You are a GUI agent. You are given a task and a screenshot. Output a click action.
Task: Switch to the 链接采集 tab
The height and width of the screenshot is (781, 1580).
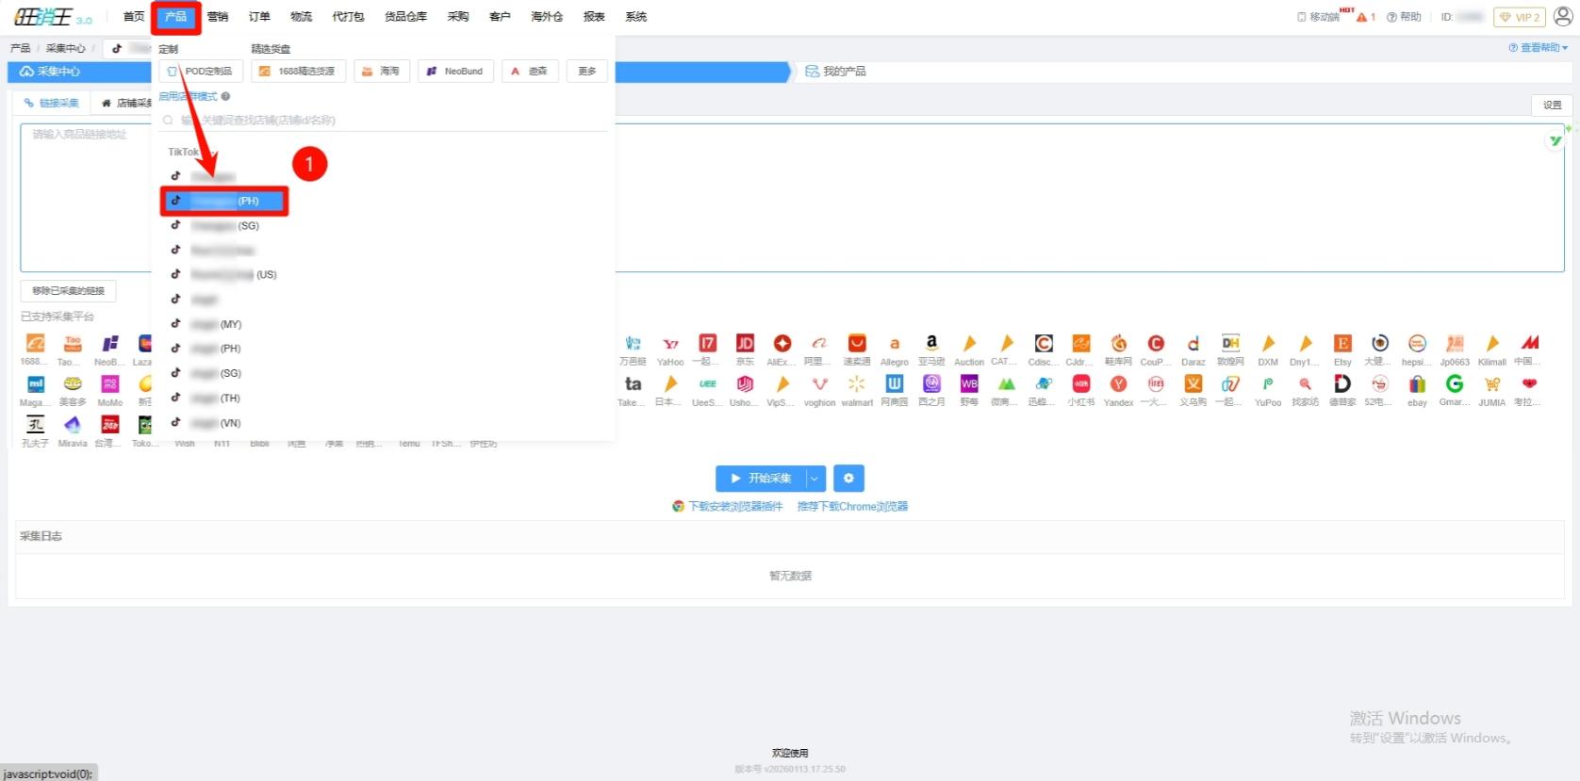53,103
